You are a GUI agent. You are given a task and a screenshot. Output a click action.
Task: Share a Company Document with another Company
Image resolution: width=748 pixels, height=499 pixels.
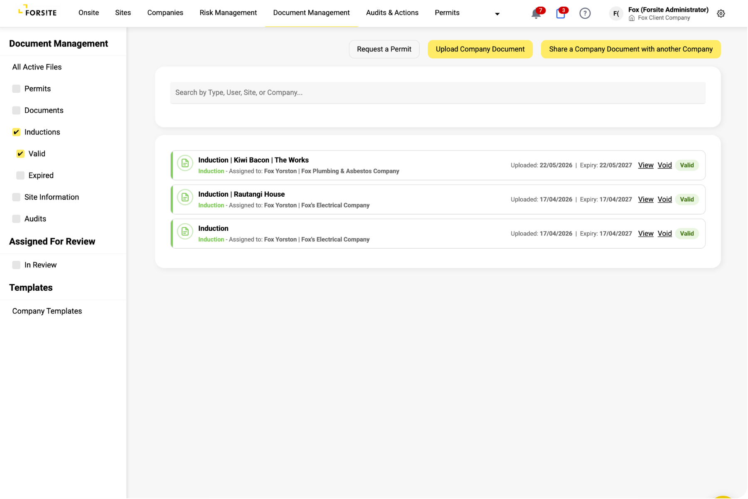631,49
